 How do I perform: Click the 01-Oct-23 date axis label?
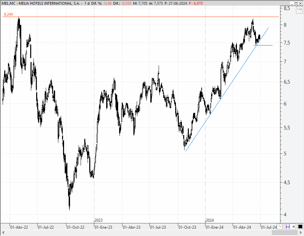click(x=187, y=227)
